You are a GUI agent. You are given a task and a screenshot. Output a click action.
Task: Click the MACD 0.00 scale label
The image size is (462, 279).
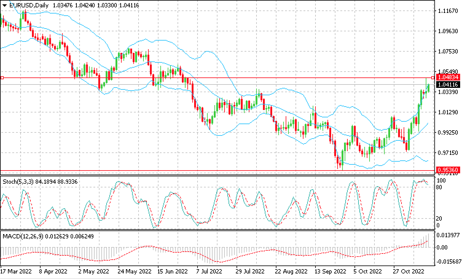(442, 247)
